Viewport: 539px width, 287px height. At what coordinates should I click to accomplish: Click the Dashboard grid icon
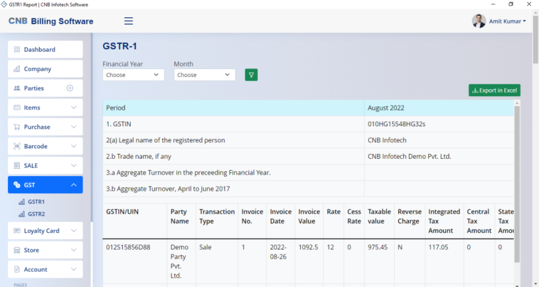click(17, 49)
